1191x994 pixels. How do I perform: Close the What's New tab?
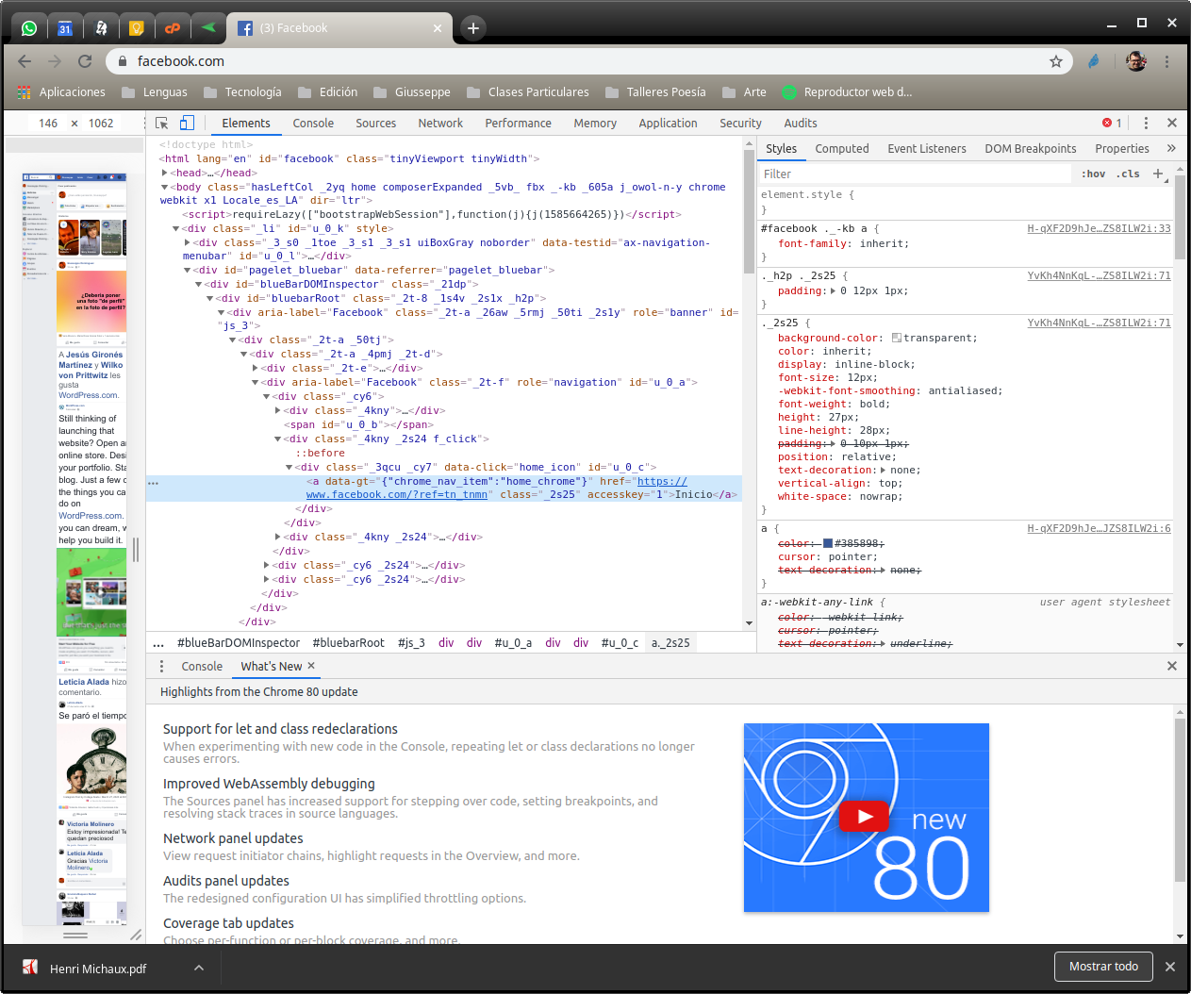pyautogui.click(x=311, y=666)
